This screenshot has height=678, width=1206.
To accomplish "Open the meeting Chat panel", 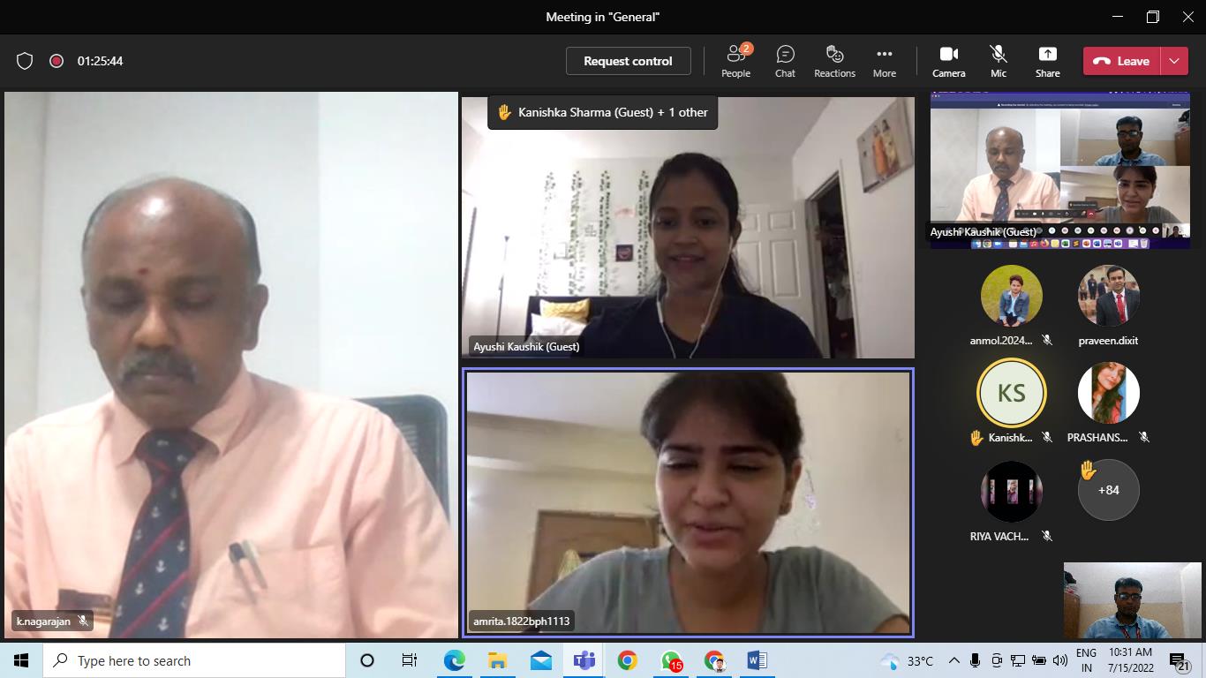I will 785,61.
